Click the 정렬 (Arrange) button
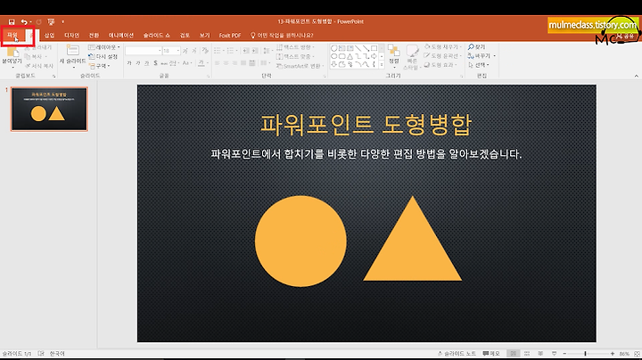 394,55
